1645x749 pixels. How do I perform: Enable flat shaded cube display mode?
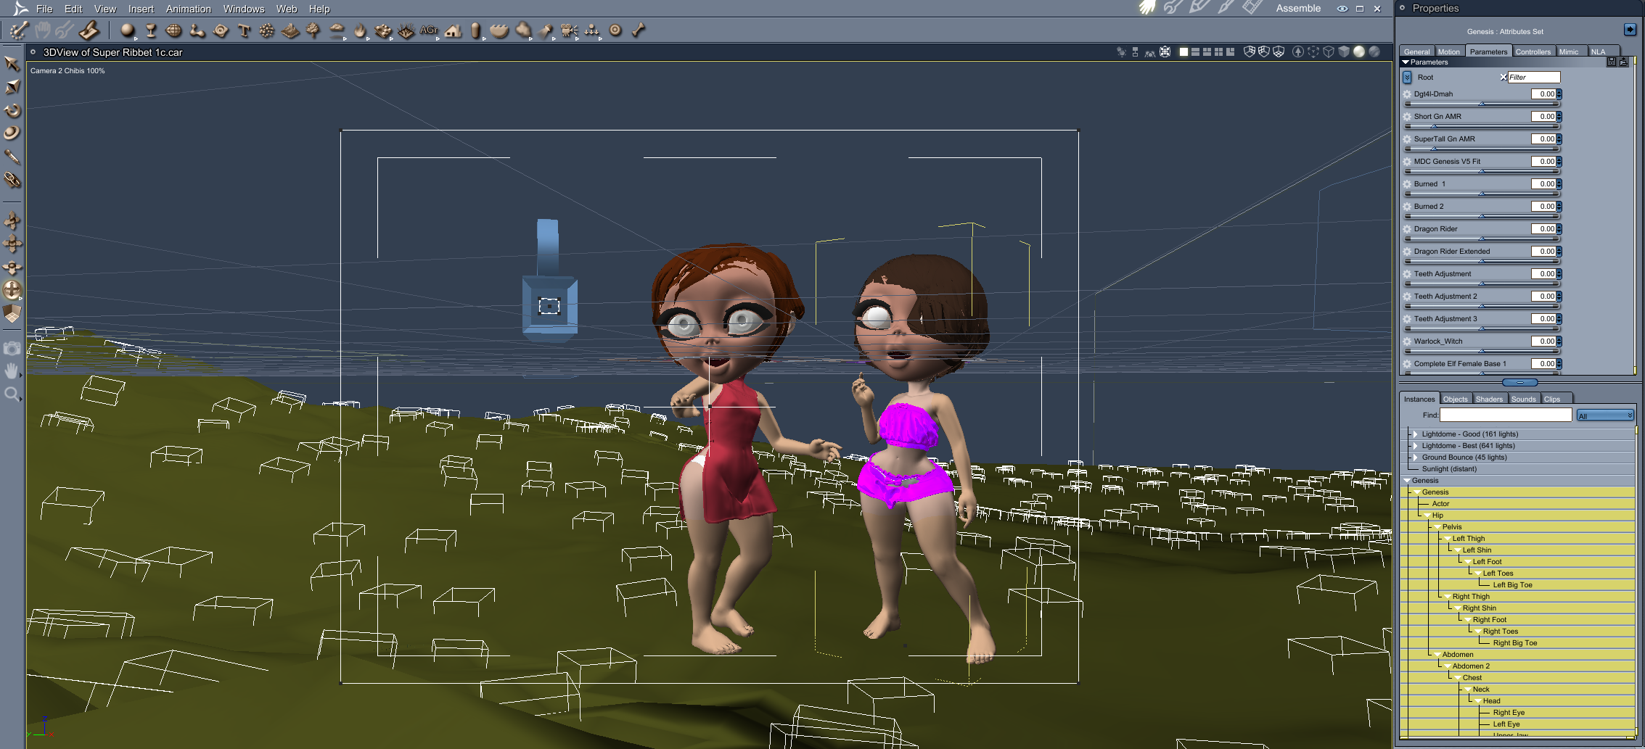point(1344,52)
